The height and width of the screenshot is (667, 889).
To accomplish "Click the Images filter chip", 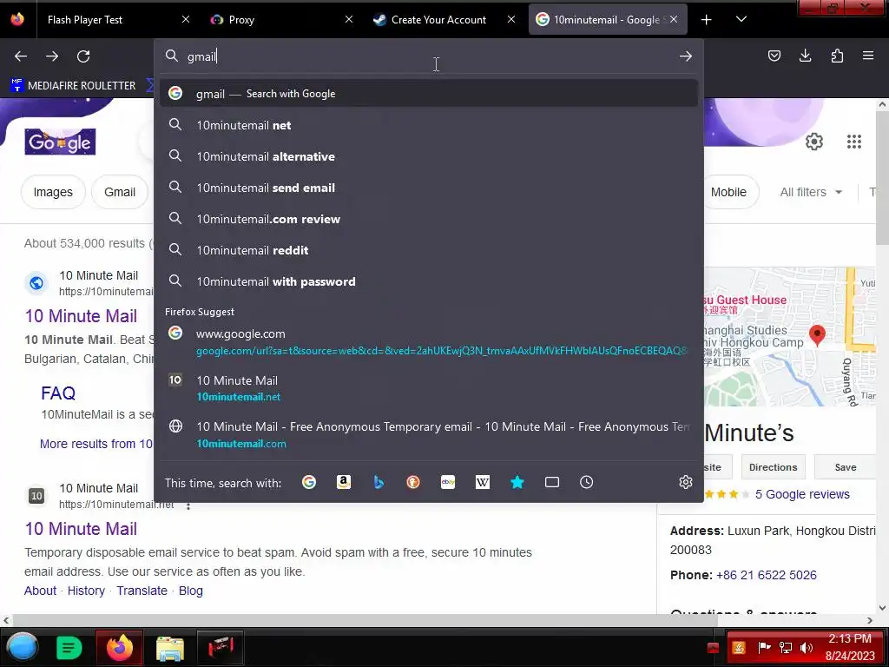I will pos(53,192).
